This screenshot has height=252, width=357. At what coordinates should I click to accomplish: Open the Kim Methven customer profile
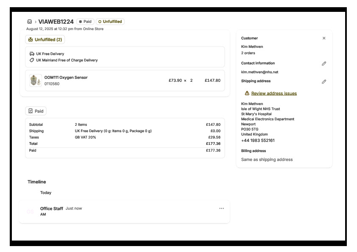(252, 47)
